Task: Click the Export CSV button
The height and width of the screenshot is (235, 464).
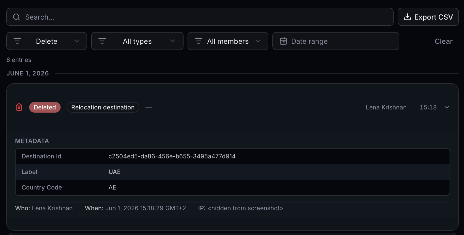Action: (x=428, y=17)
